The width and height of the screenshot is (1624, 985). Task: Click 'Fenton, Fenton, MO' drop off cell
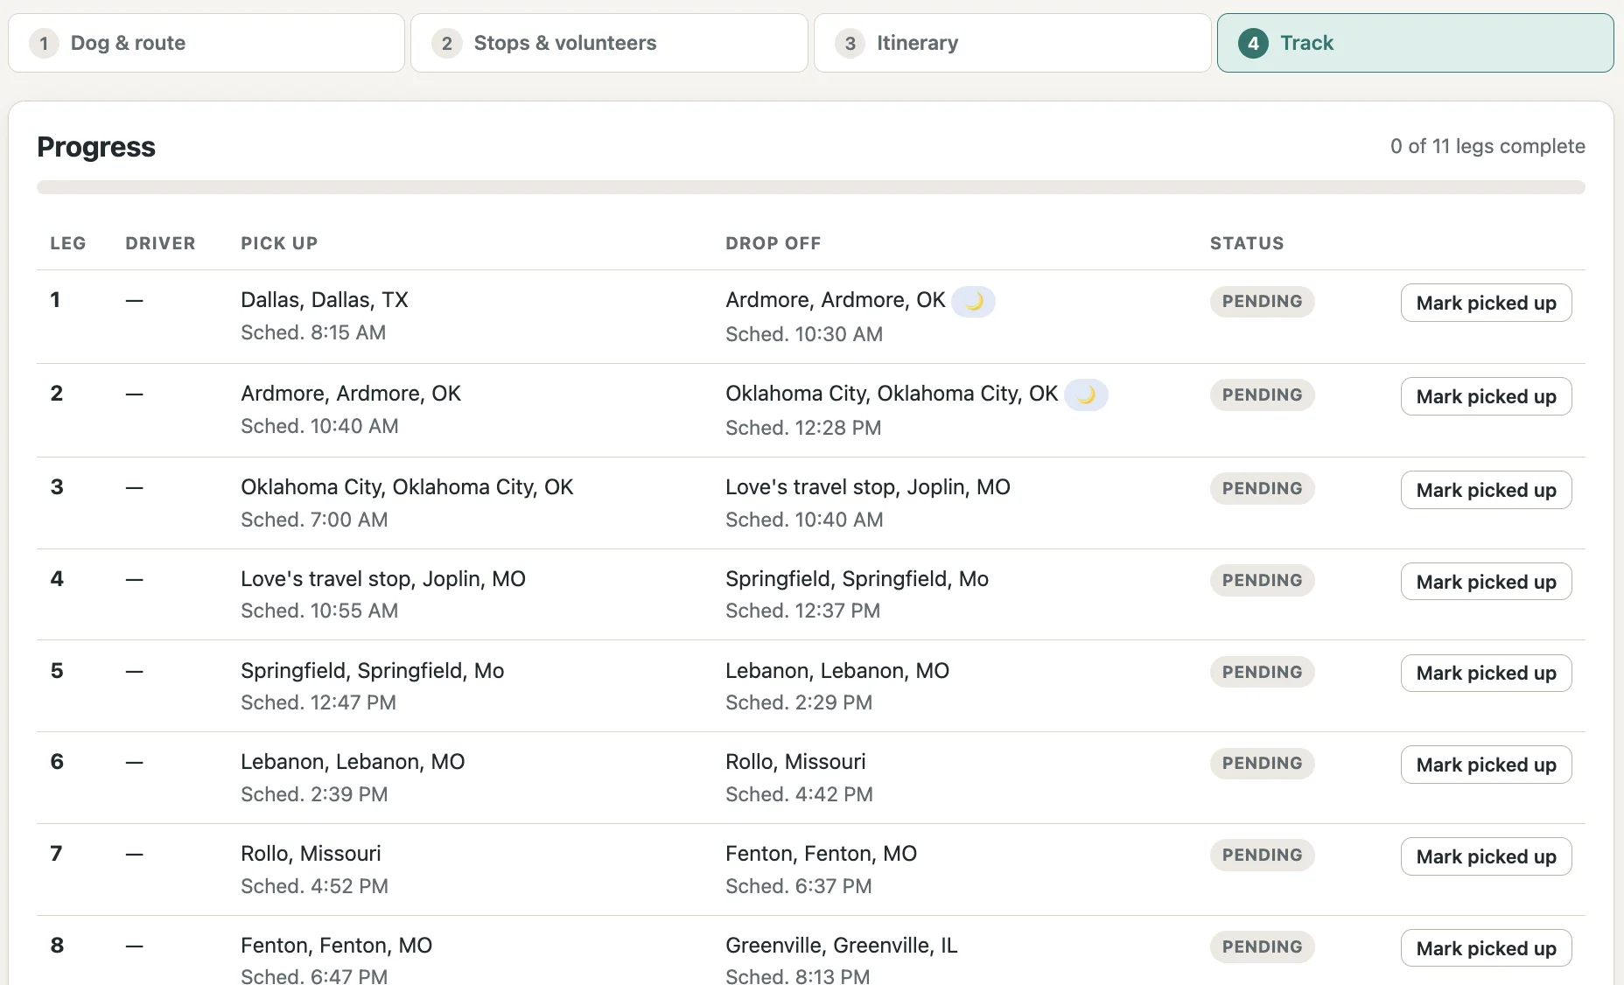[x=821, y=854]
